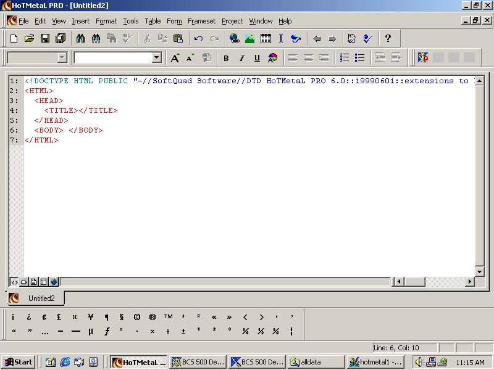494x370 pixels.
Task: Click the numbered list icon
Action: click(345, 57)
